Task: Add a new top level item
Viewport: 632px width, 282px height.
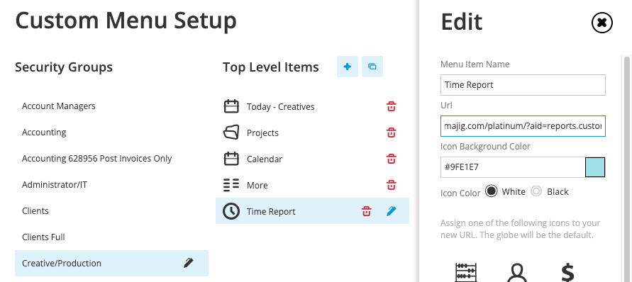Action: coord(347,67)
